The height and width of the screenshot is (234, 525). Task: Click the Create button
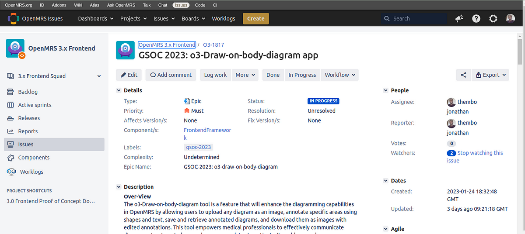pos(256,18)
